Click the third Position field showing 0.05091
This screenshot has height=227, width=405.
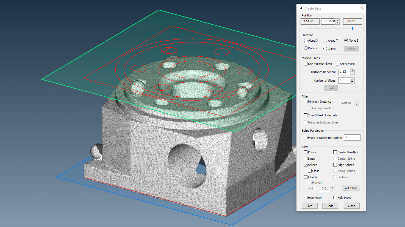[353, 21]
